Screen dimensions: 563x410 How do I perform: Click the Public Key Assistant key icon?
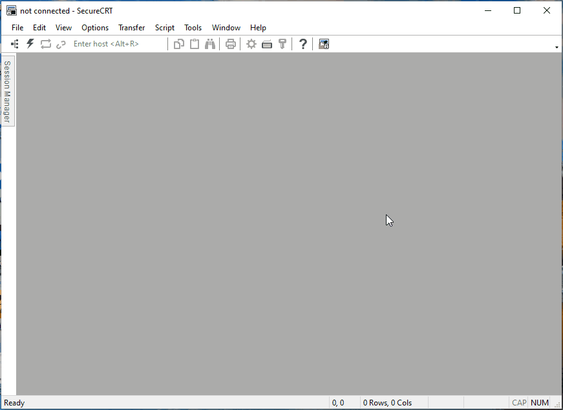[282, 44]
